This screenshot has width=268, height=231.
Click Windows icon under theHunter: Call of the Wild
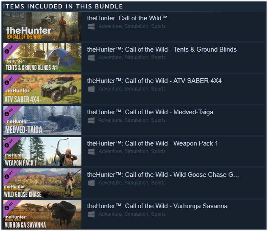click(91, 27)
